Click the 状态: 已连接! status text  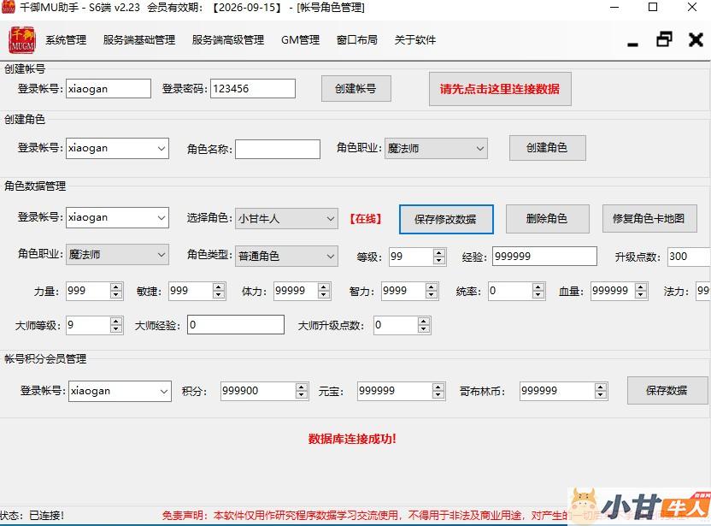(x=32, y=516)
